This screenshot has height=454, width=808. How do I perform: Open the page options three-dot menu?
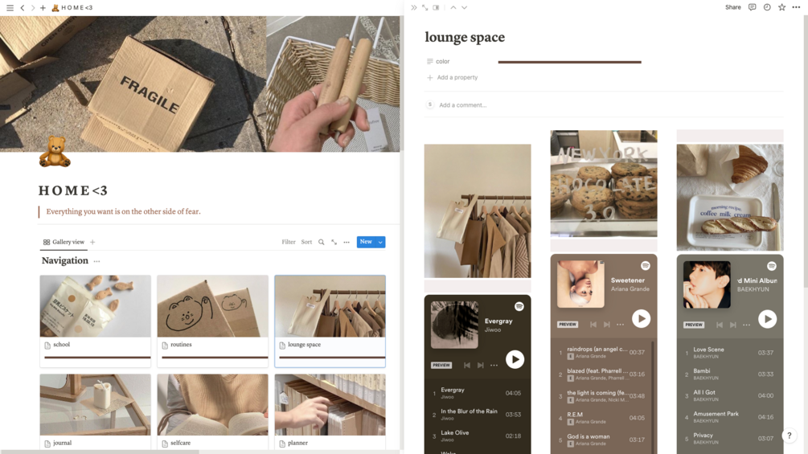point(796,7)
